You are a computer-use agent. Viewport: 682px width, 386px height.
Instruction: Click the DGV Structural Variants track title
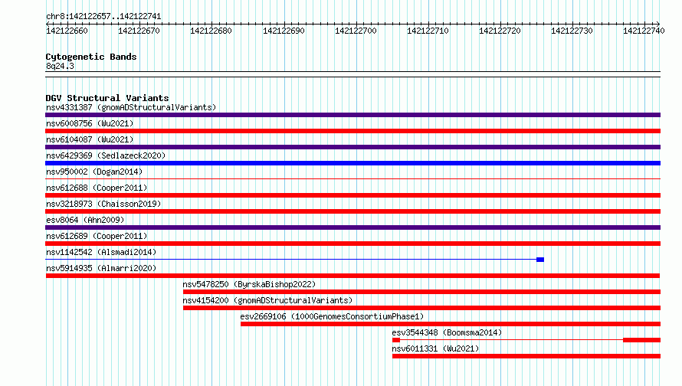107,98
